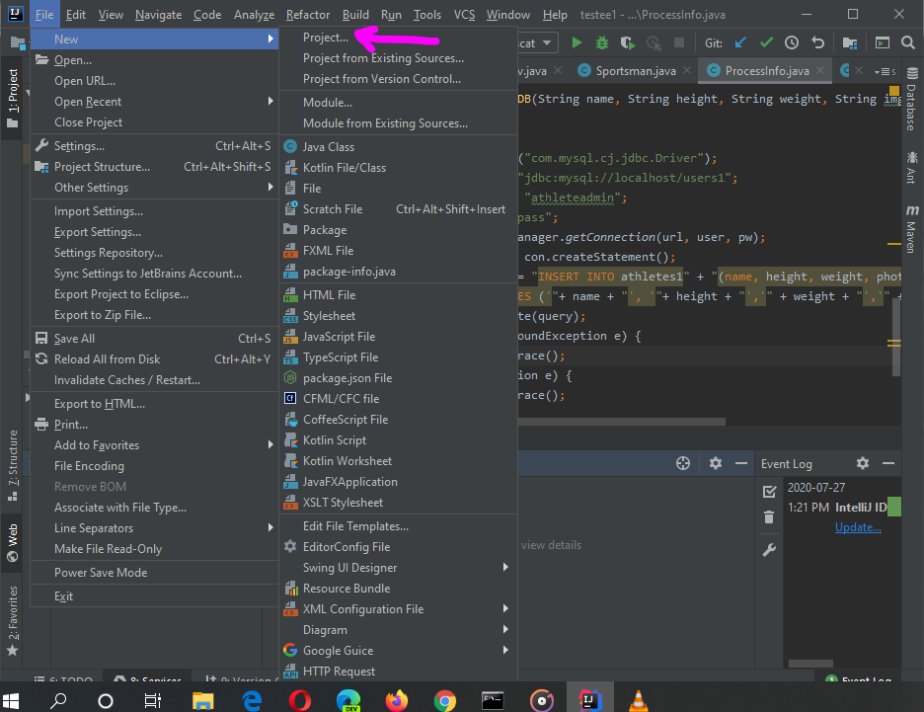The image size is (924, 712).
Task: Open Search Everywhere with the magnifier icon
Action: point(908,43)
